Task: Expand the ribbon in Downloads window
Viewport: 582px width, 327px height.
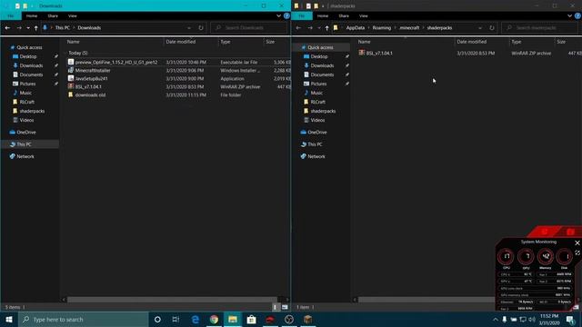Action: tap(278, 16)
